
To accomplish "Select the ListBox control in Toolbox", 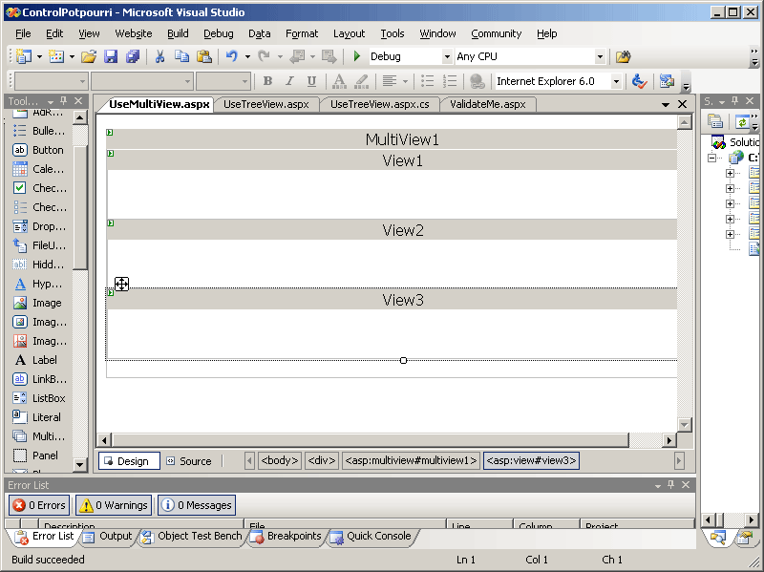I will point(38,398).
